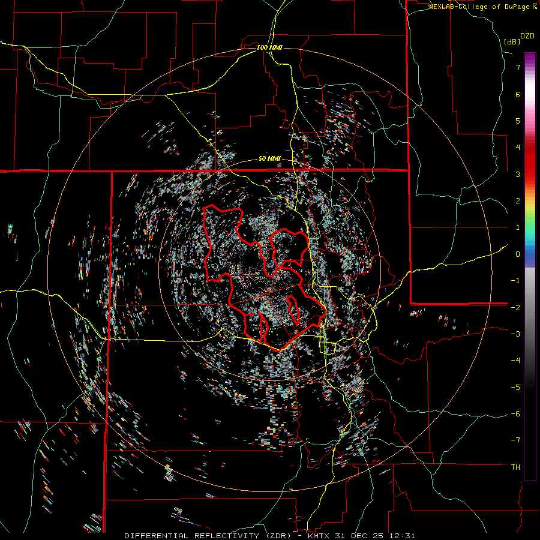Click the -4 value on color scale

click(x=515, y=361)
